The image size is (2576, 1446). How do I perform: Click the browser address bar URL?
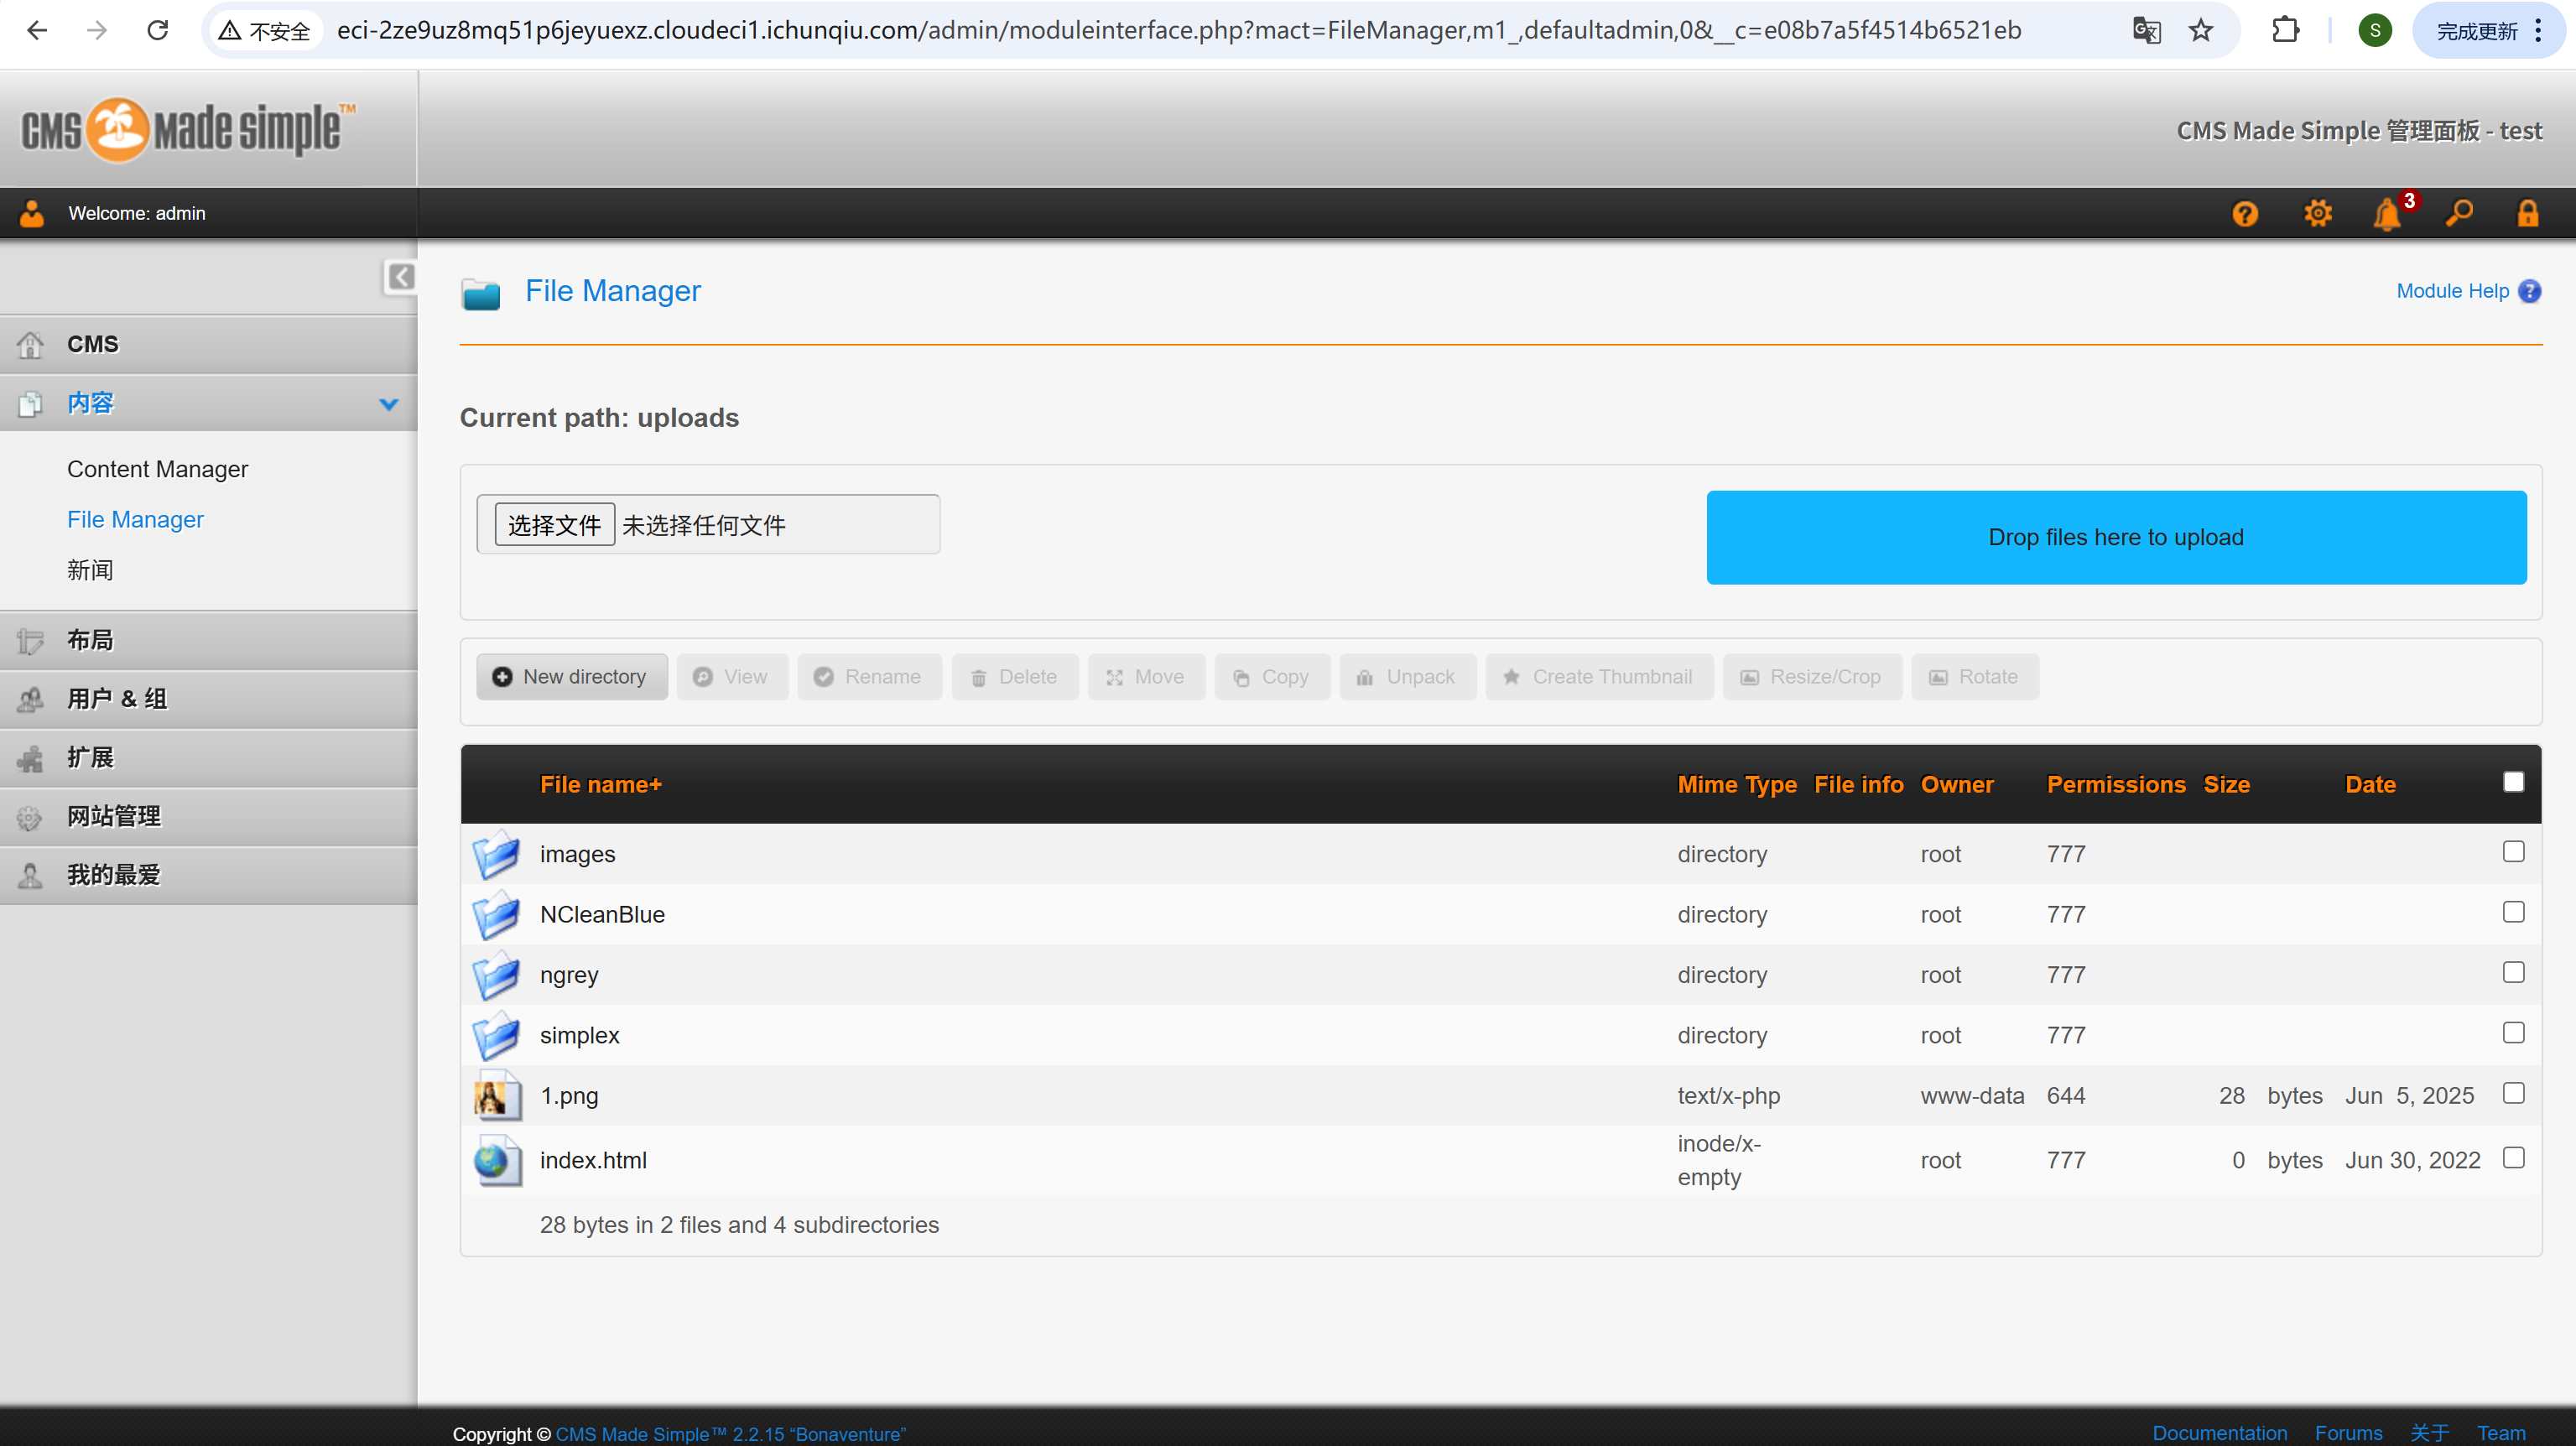coord(1178,30)
